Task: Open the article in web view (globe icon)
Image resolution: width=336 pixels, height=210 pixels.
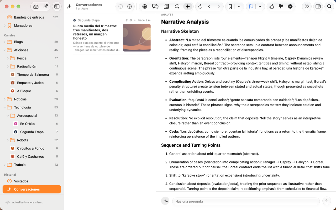Action: tap(145, 7)
